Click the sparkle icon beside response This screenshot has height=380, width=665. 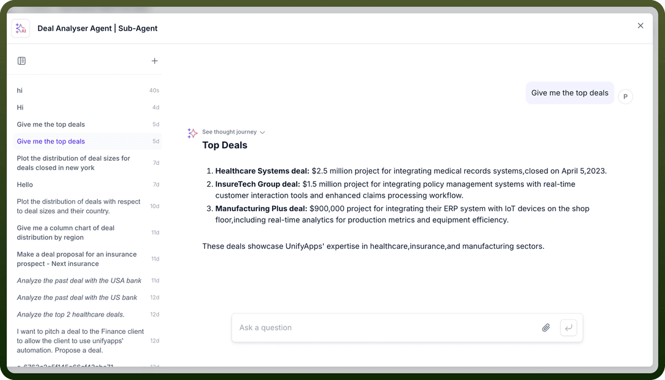[193, 133]
